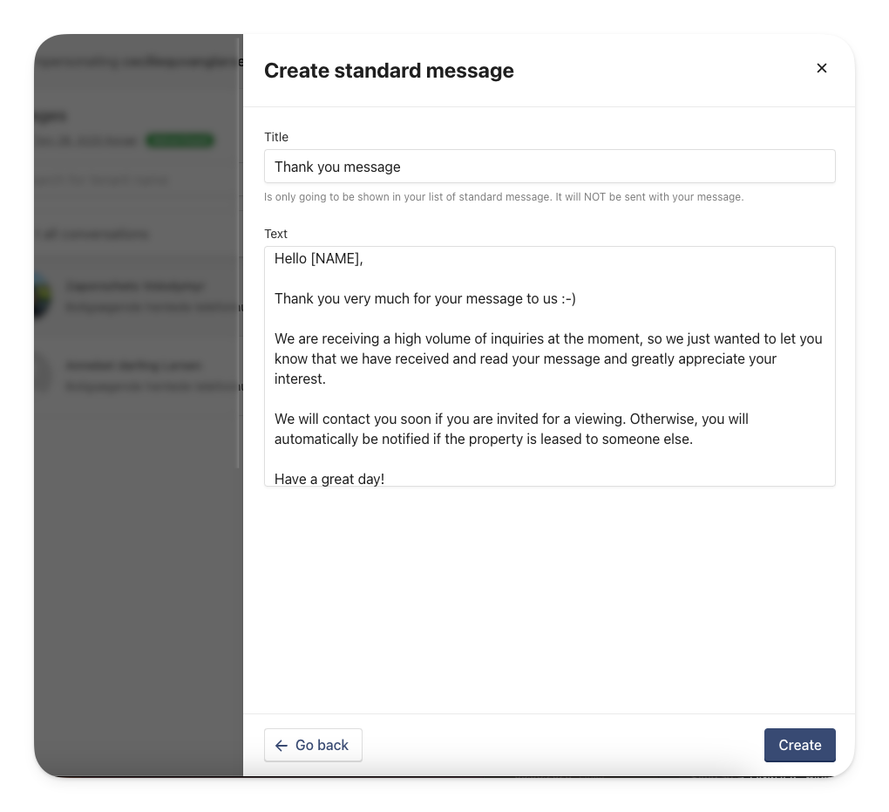Place cursor on the Hello [NAME] line

319,259
